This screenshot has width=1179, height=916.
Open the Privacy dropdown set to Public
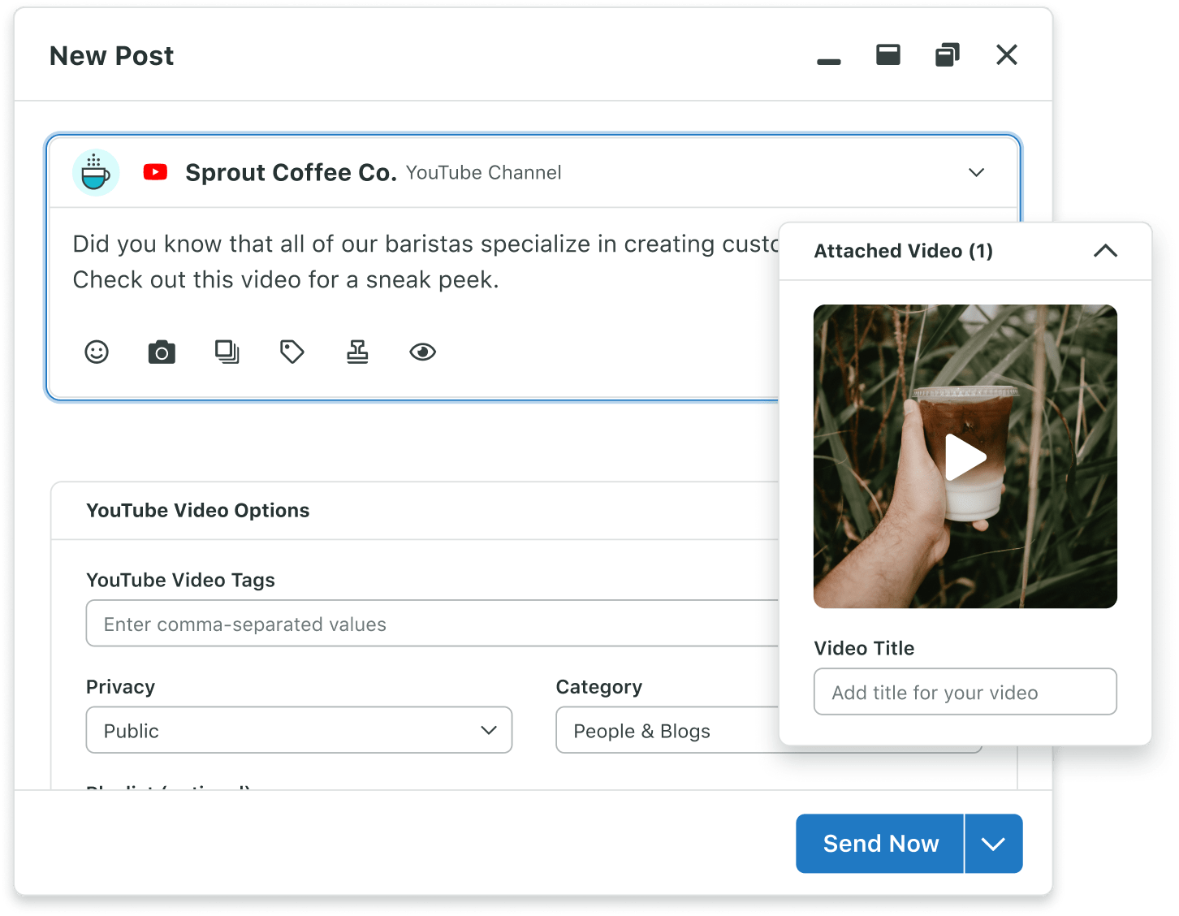point(299,730)
